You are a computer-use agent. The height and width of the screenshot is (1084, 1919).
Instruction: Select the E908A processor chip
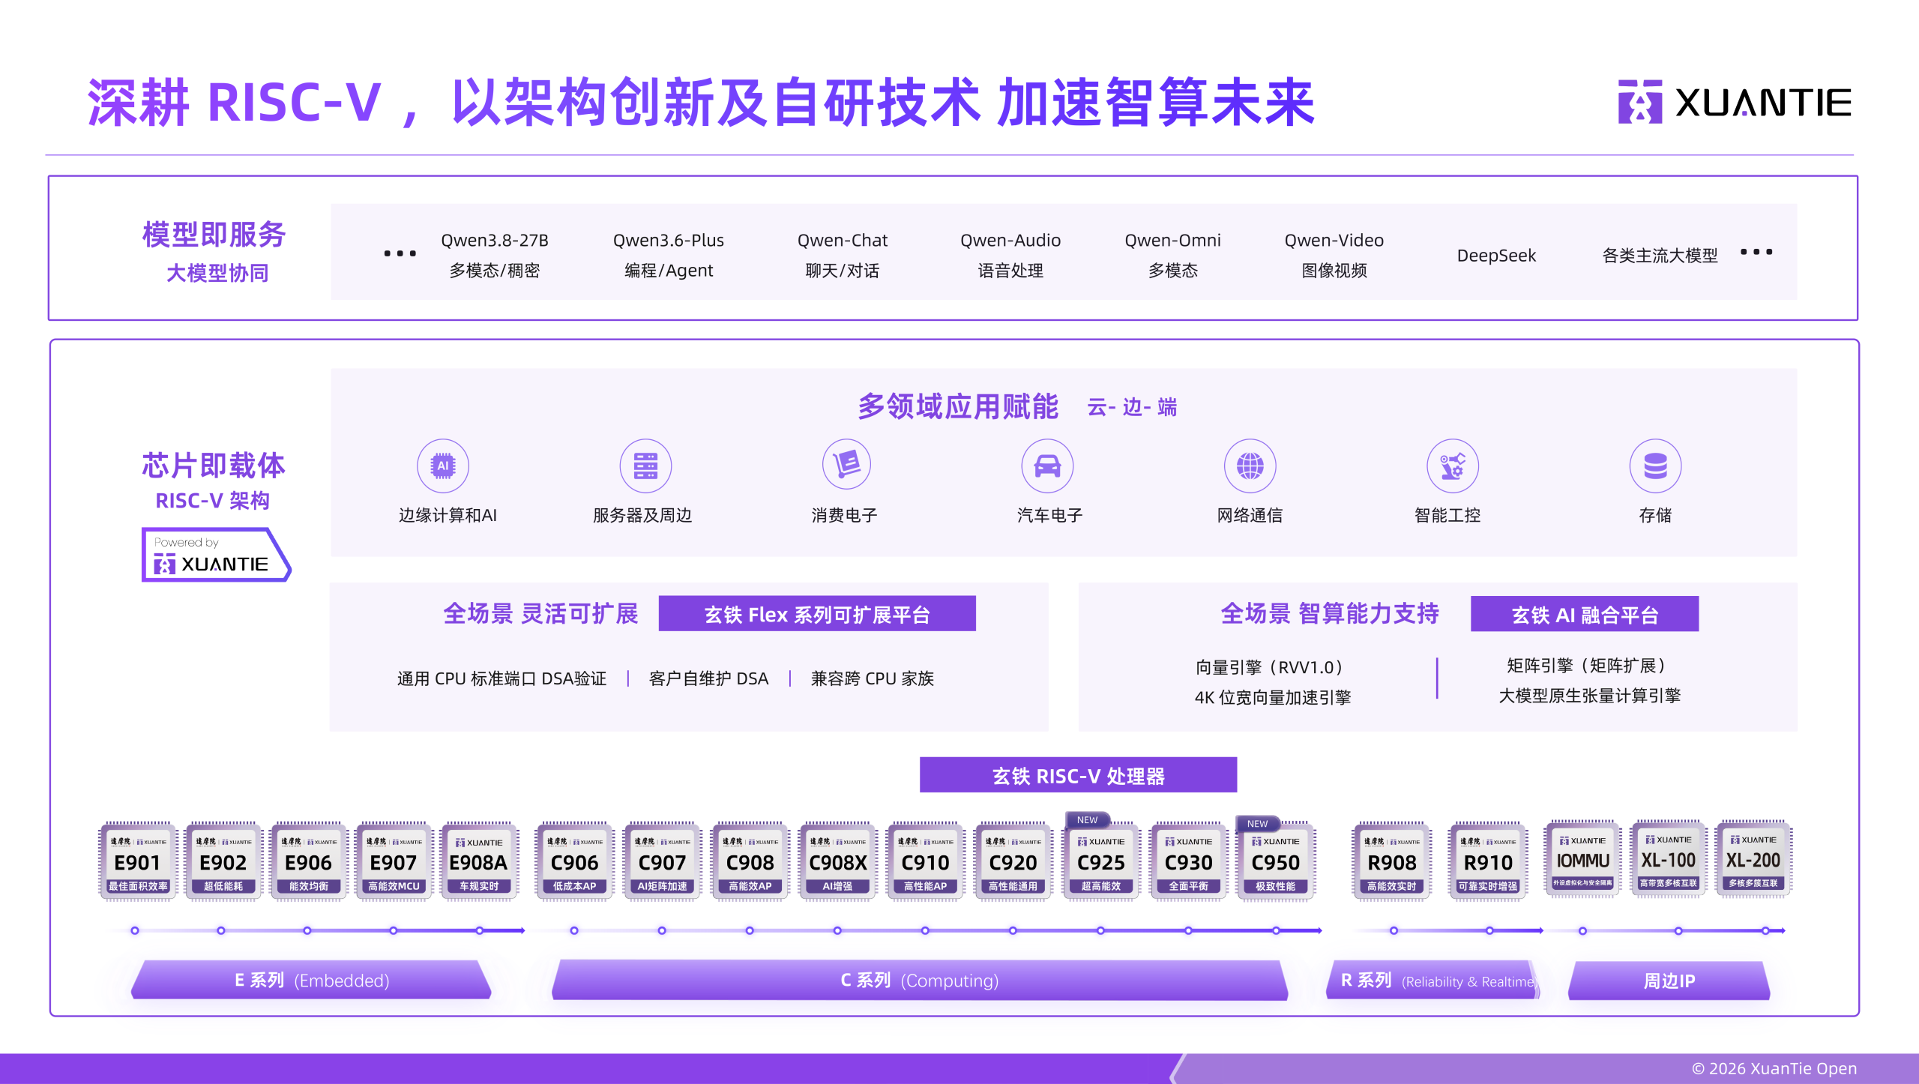(x=479, y=861)
